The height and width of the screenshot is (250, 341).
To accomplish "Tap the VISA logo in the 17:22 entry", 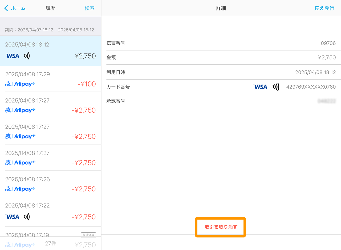I will [x=12, y=217].
